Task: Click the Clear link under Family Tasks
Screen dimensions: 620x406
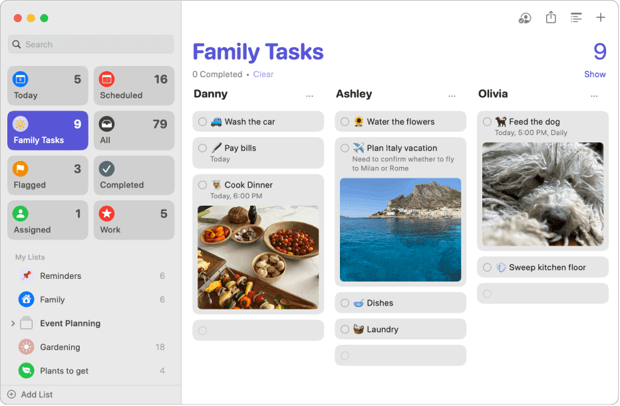Action: pyautogui.click(x=263, y=74)
